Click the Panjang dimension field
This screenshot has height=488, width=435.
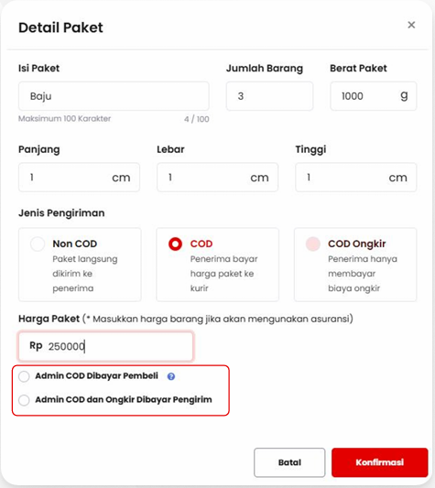pos(79,178)
